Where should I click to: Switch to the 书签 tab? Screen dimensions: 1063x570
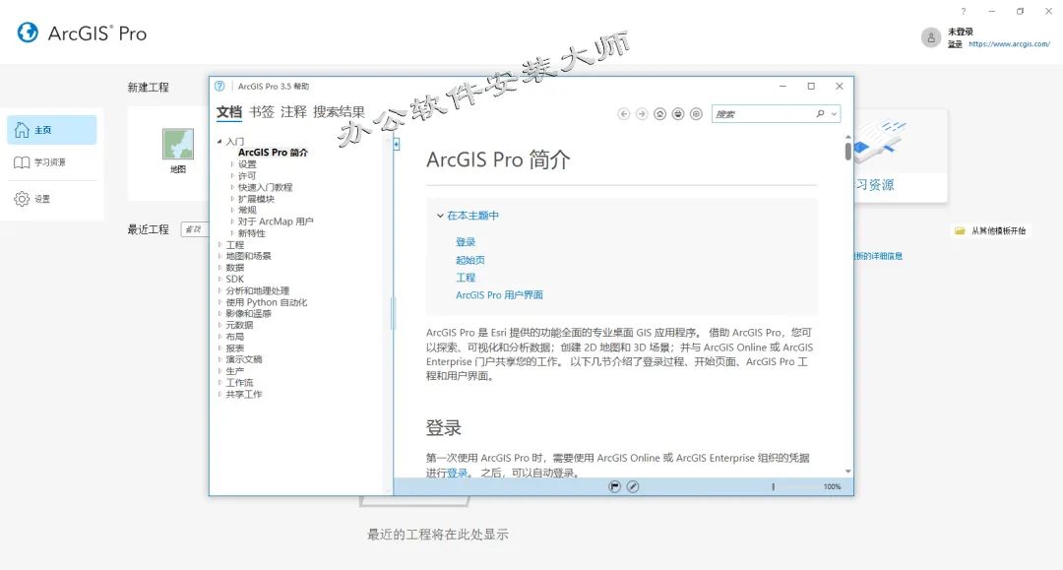[261, 112]
